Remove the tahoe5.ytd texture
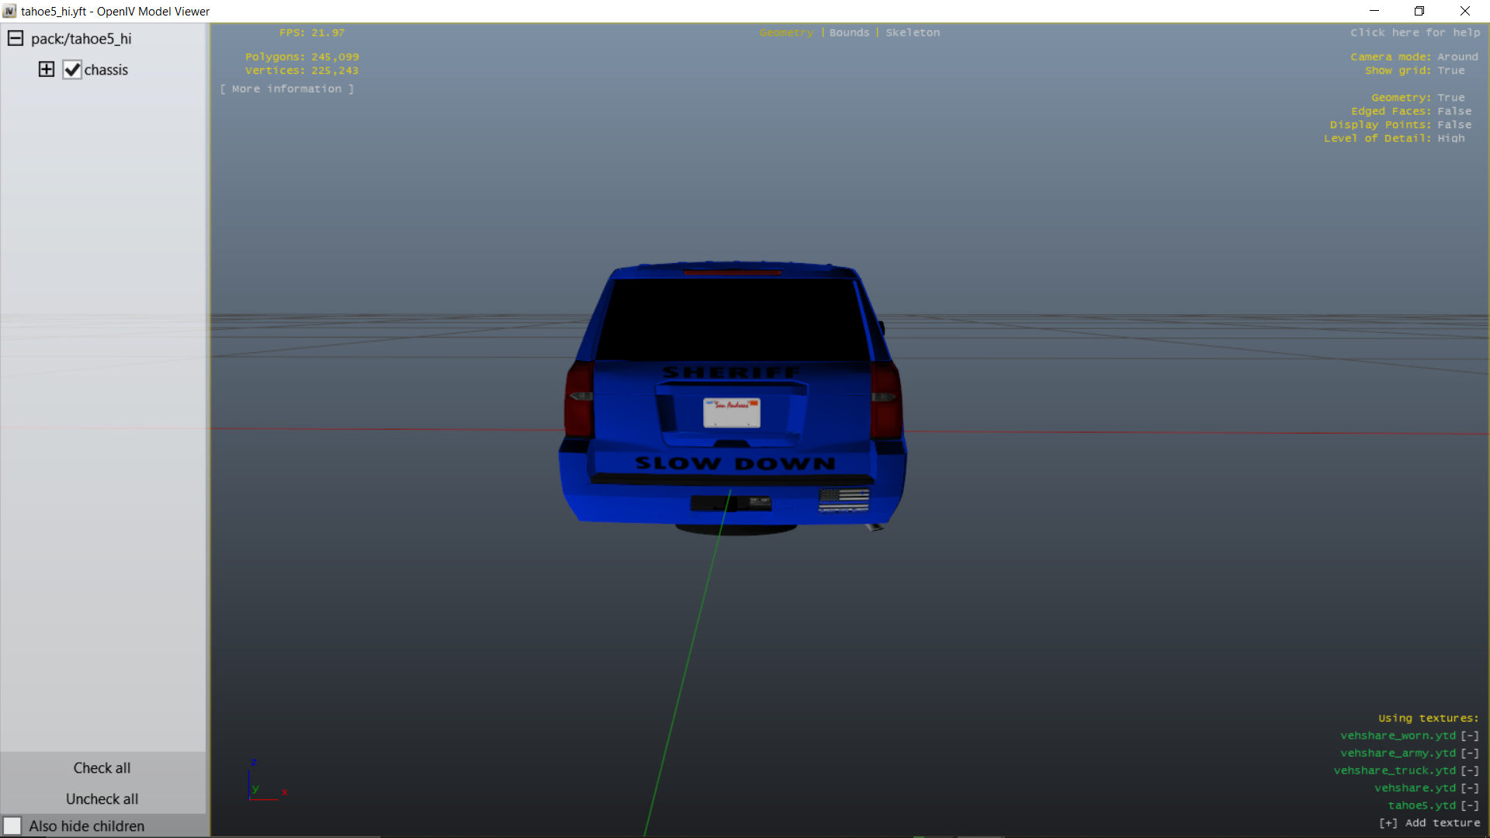Image resolution: width=1490 pixels, height=838 pixels. point(1470,805)
